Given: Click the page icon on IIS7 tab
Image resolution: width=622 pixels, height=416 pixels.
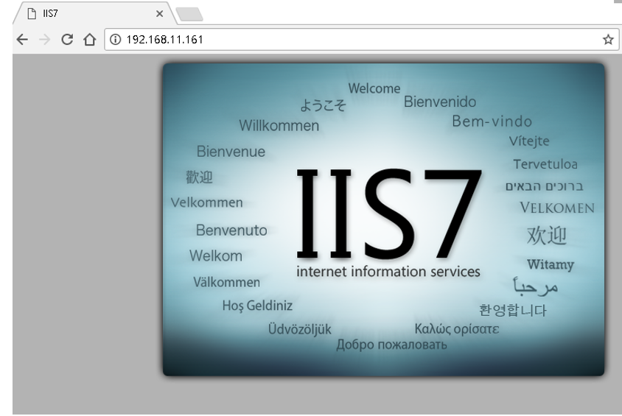Looking at the screenshot, I should coord(32,13).
